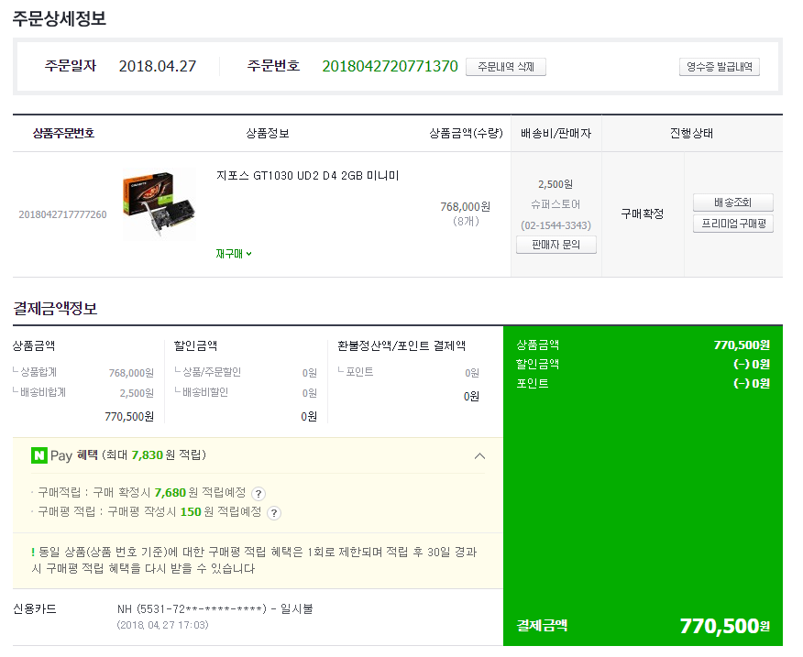Click the graphics card product thumbnail

pos(159,207)
